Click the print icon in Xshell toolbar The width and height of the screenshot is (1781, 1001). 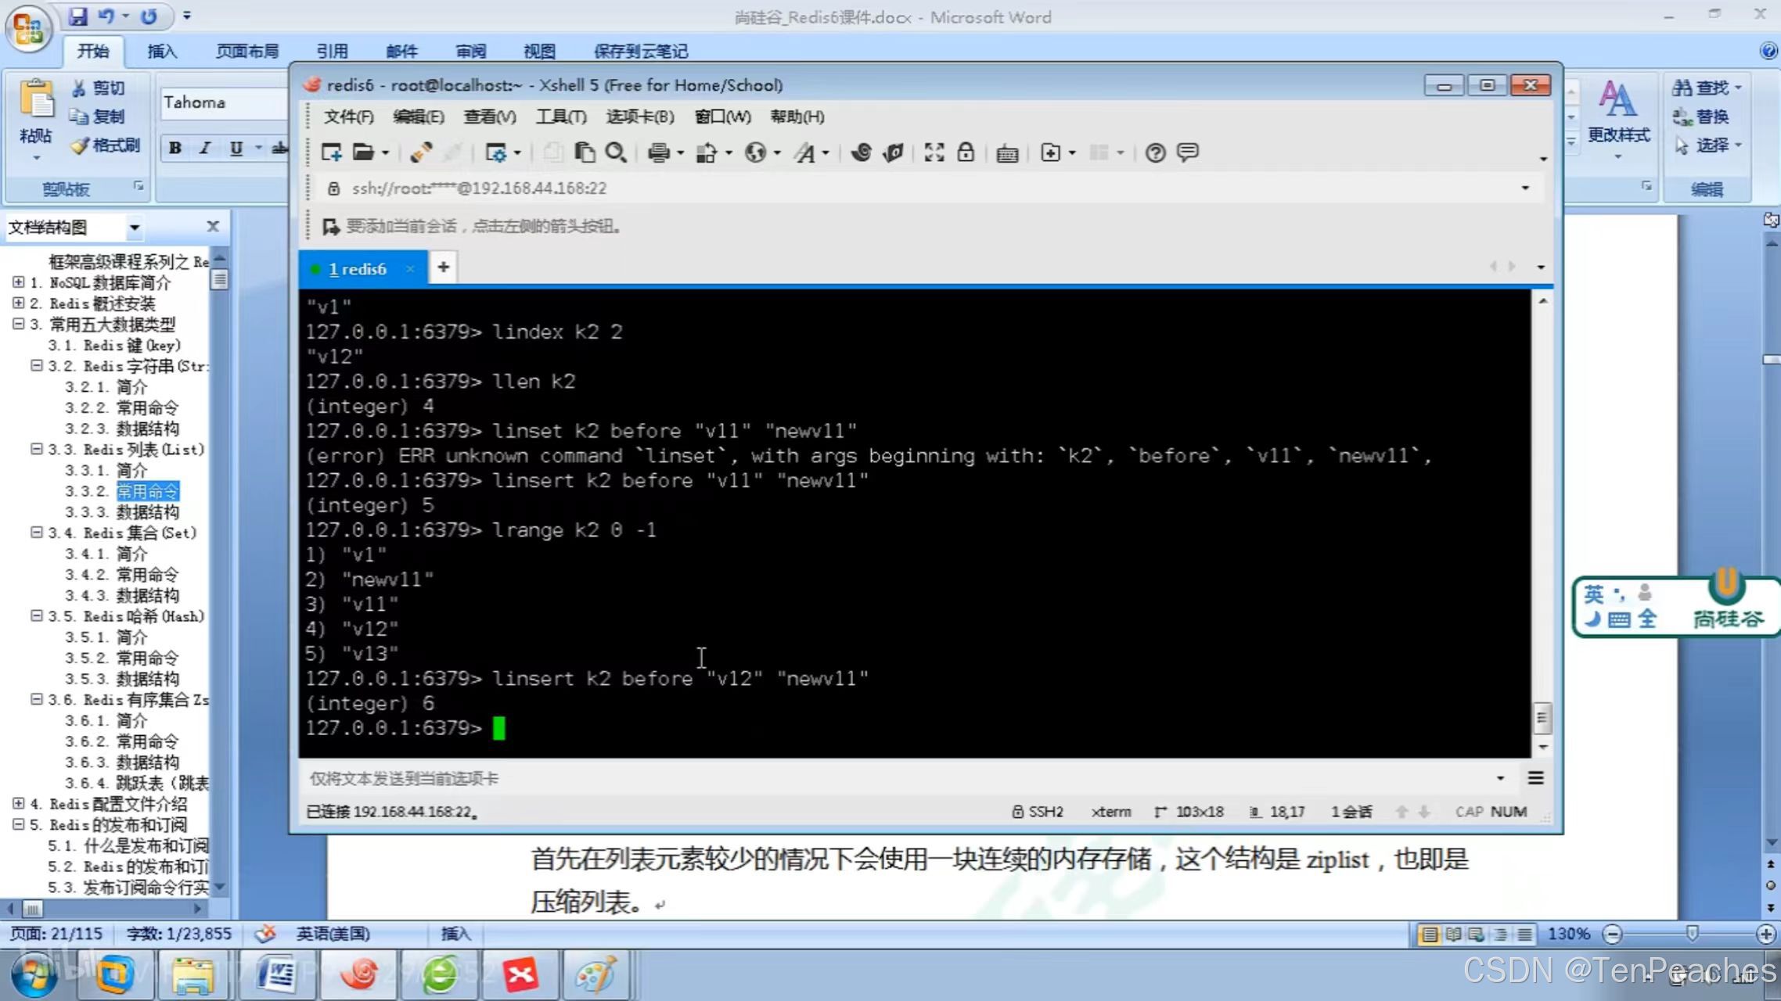(658, 152)
